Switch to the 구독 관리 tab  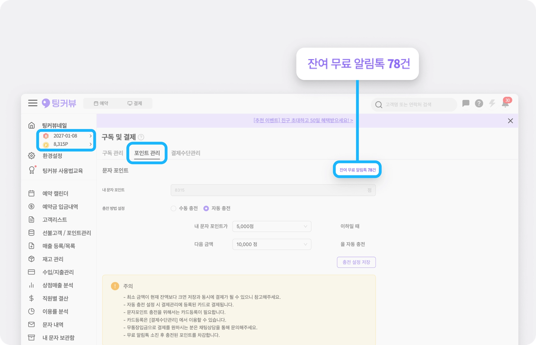(113, 153)
